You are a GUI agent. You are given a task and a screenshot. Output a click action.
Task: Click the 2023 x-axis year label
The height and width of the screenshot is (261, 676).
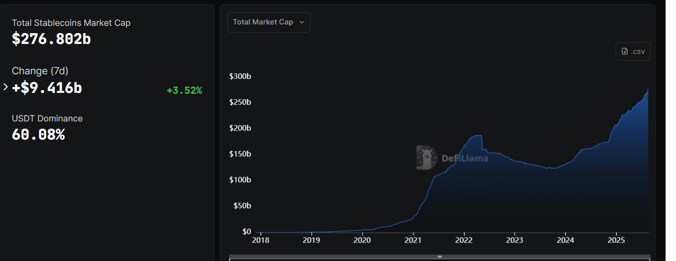514,240
